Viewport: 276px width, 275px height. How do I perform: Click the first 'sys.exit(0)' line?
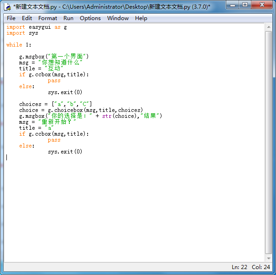65,92
